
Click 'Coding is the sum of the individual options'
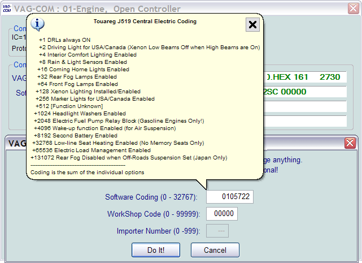88,173
